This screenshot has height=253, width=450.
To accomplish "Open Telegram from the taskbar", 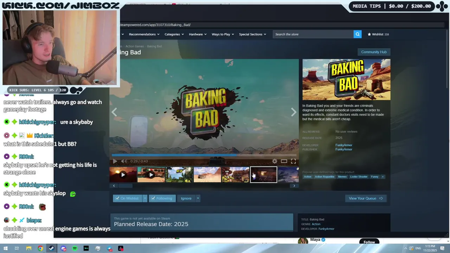I will 109,248.
